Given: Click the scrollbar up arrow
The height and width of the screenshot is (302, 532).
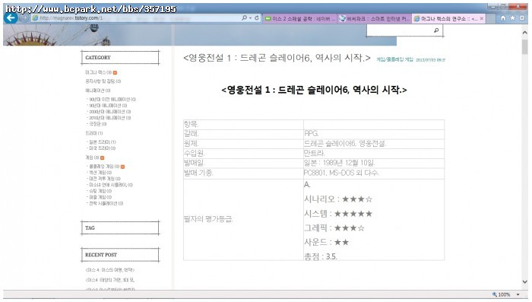Looking at the screenshot, I should (x=525, y=33).
